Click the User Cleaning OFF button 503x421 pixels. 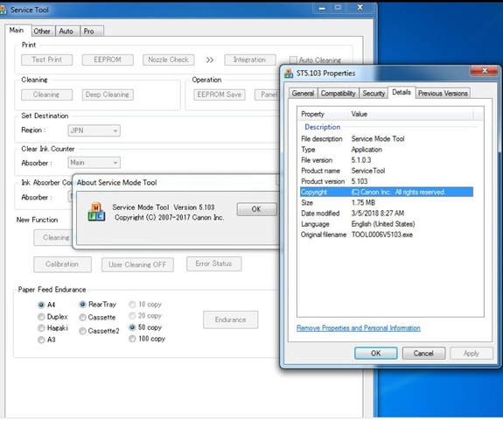click(x=137, y=264)
